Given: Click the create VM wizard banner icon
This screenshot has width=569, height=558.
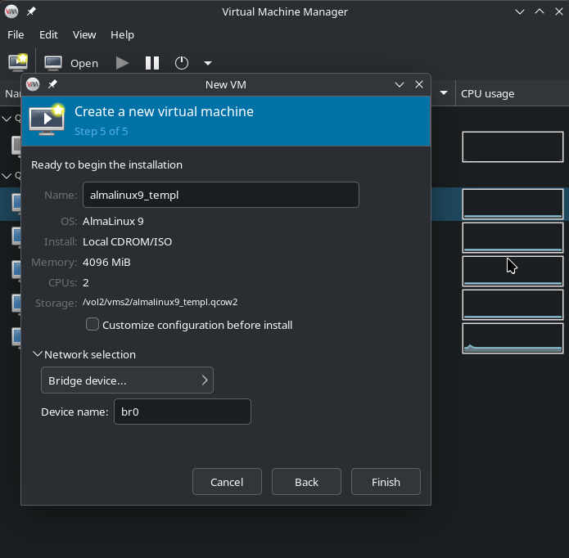Looking at the screenshot, I should click(x=47, y=120).
